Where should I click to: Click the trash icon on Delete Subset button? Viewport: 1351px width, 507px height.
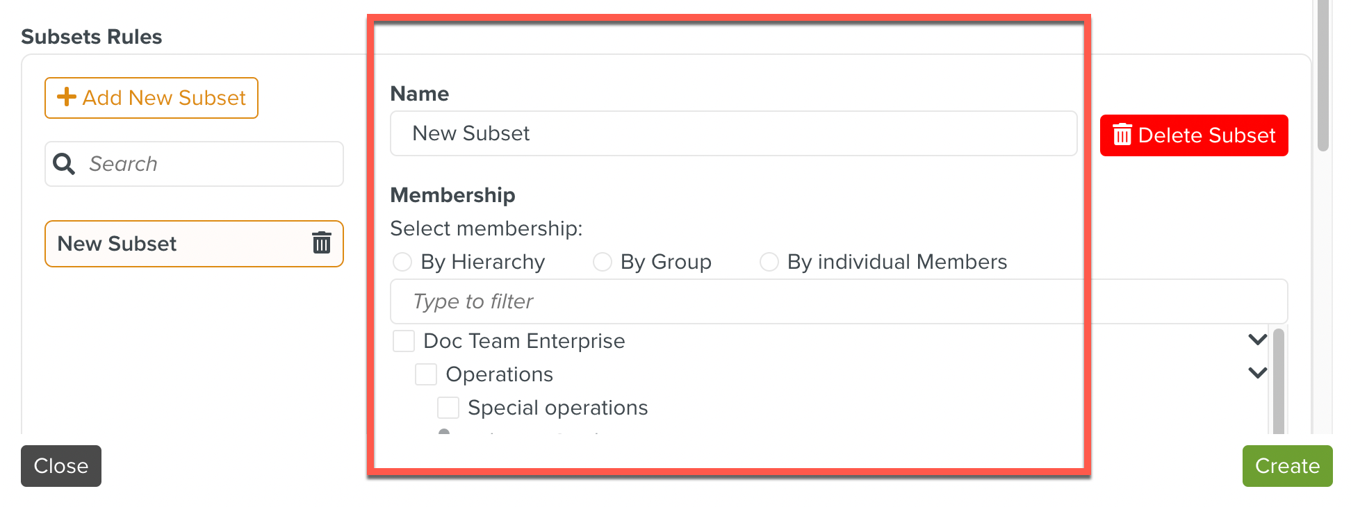(x=1122, y=135)
